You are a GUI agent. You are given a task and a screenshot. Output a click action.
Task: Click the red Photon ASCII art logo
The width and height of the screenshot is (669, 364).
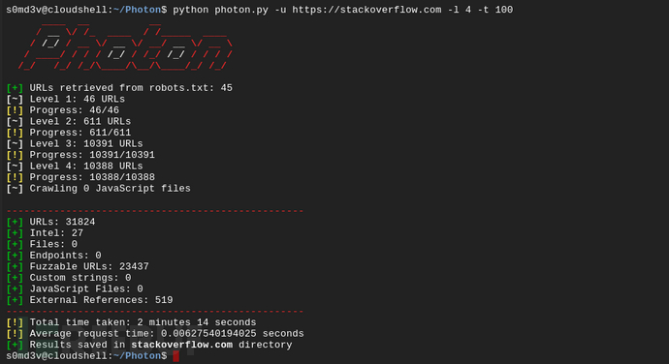tap(125, 46)
